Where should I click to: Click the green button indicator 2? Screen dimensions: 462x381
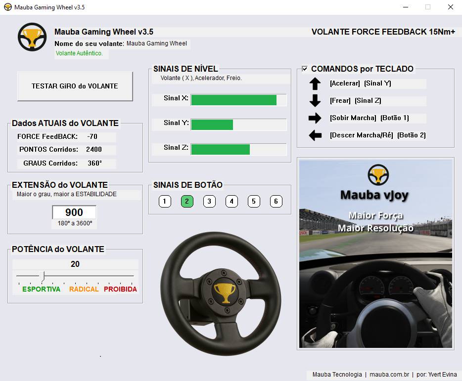pyautogui.click(x=187, y=202)
